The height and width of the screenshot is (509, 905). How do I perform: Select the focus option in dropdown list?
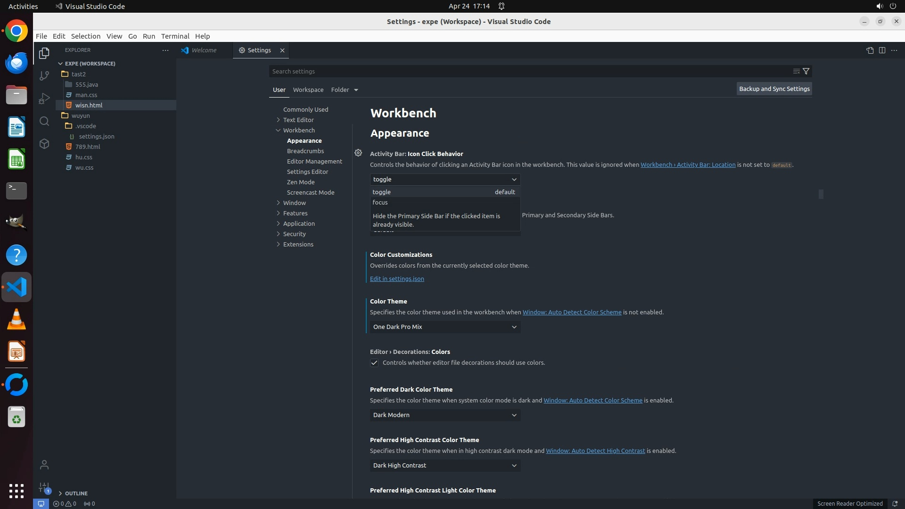pyautogui.click(x=380, y=202)
